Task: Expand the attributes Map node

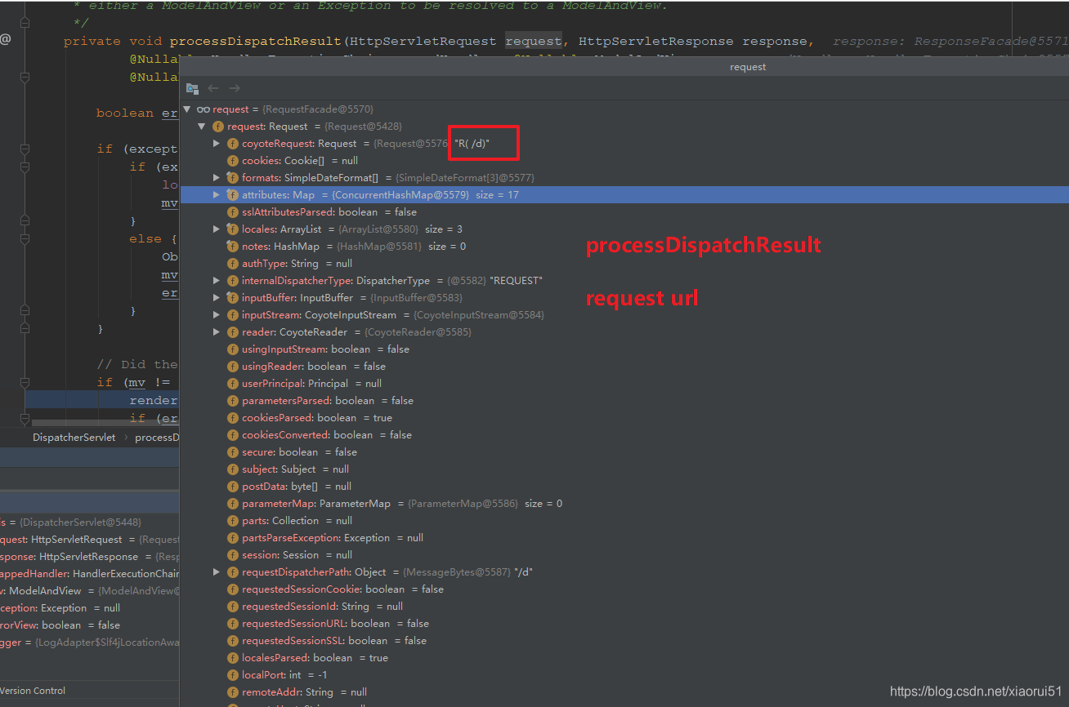Action: [217, 195]
